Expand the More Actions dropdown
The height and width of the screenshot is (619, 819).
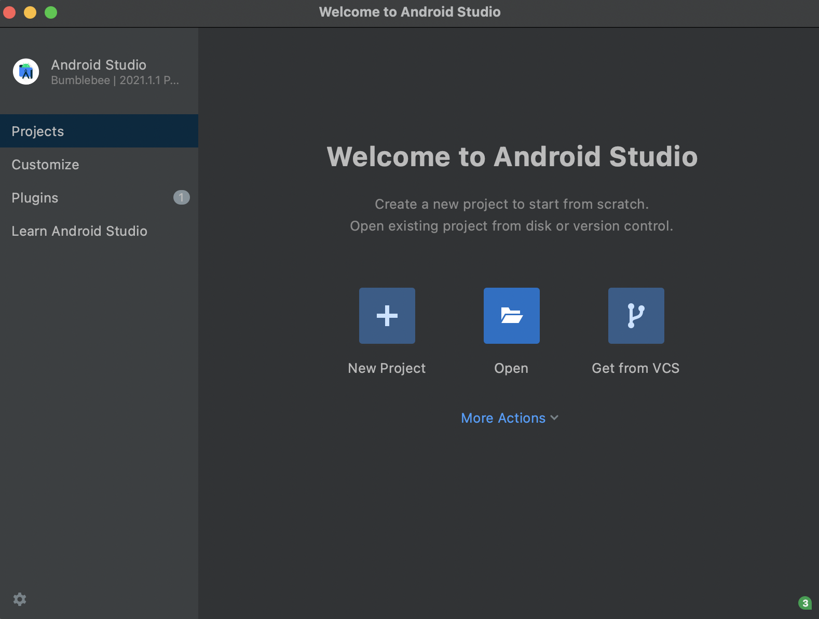click(510, 418)
